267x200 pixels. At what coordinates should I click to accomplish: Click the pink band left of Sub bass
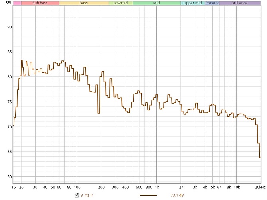(x=17, y=3)
